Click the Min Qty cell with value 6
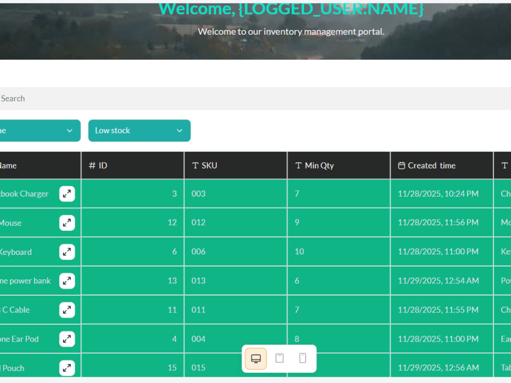 (x=339, y=281)
